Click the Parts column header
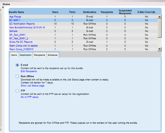Viewport: 165px width, 133px height. 72,12
